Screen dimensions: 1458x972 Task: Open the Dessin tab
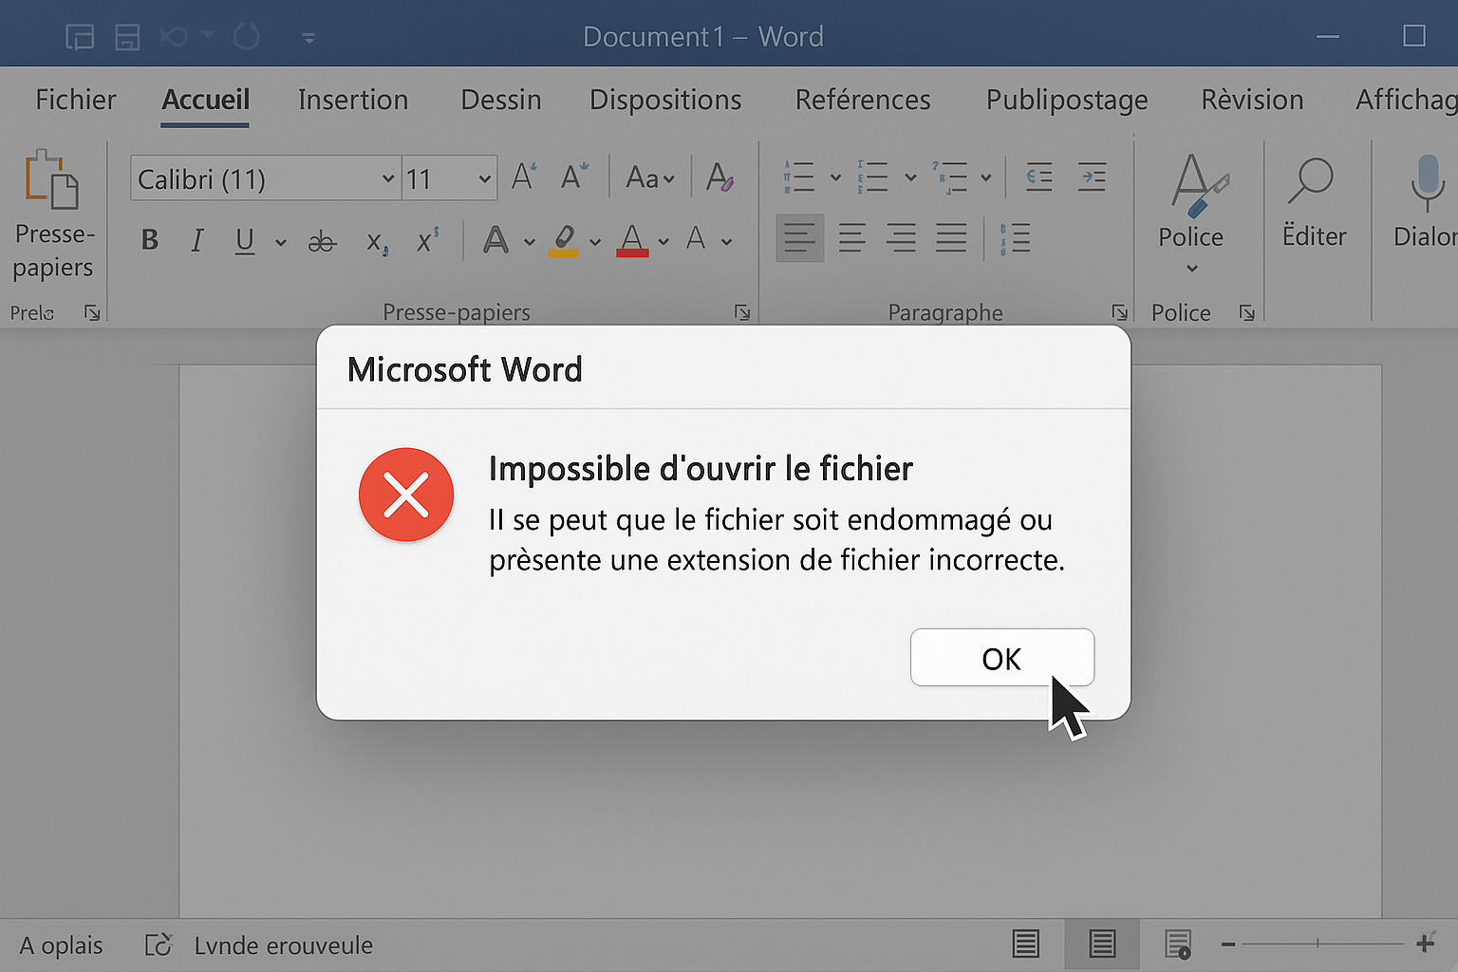click(501, 100)
